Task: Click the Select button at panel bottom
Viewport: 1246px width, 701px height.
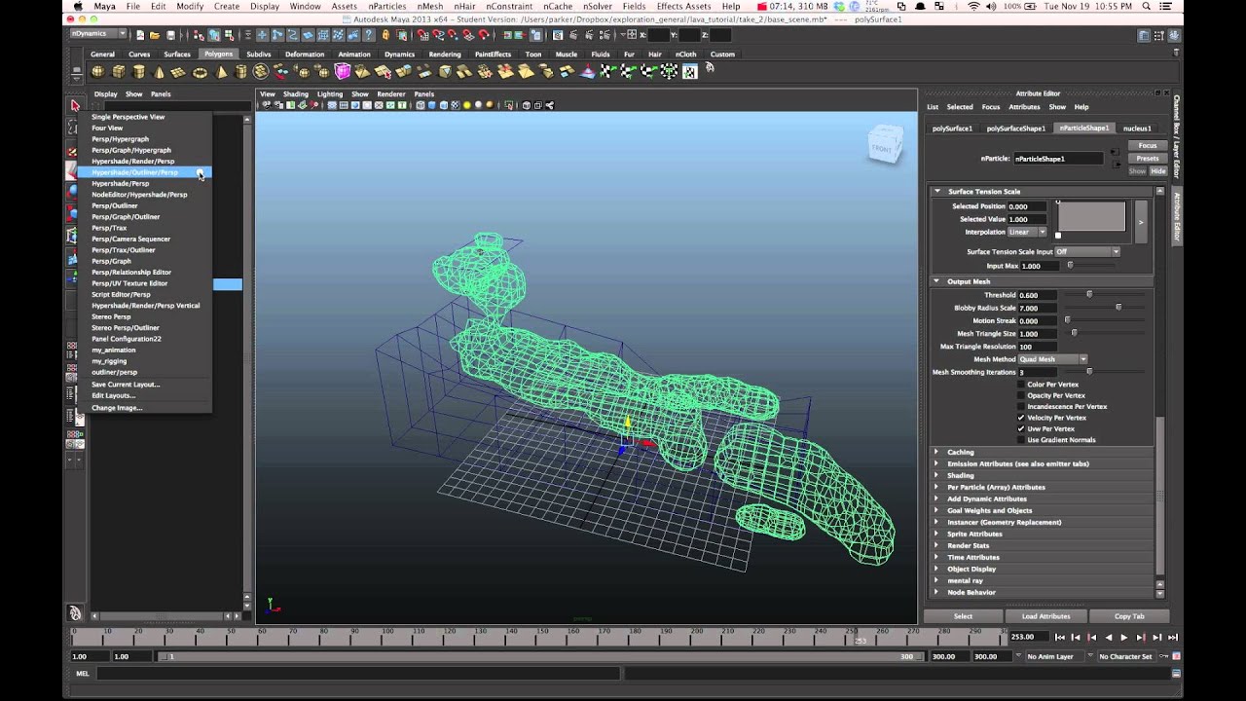Action: (963, 616)
